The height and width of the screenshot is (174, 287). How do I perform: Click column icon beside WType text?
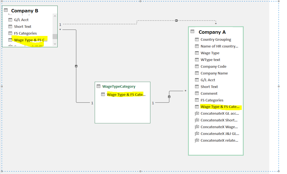pos(197,60)
